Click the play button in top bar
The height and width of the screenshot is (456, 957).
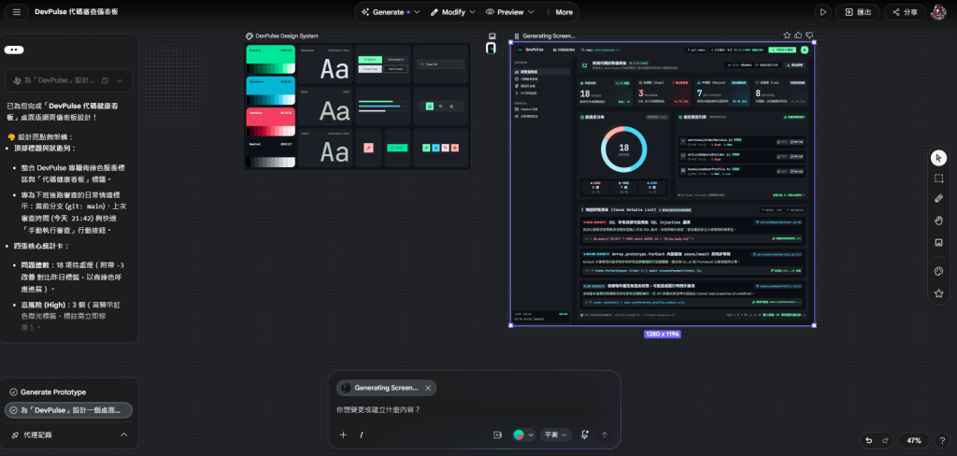pyautogui.click(x=823, y=11)
